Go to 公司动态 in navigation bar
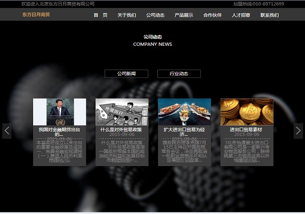This screenshot has height=214, width=305. tap(155, 15)
